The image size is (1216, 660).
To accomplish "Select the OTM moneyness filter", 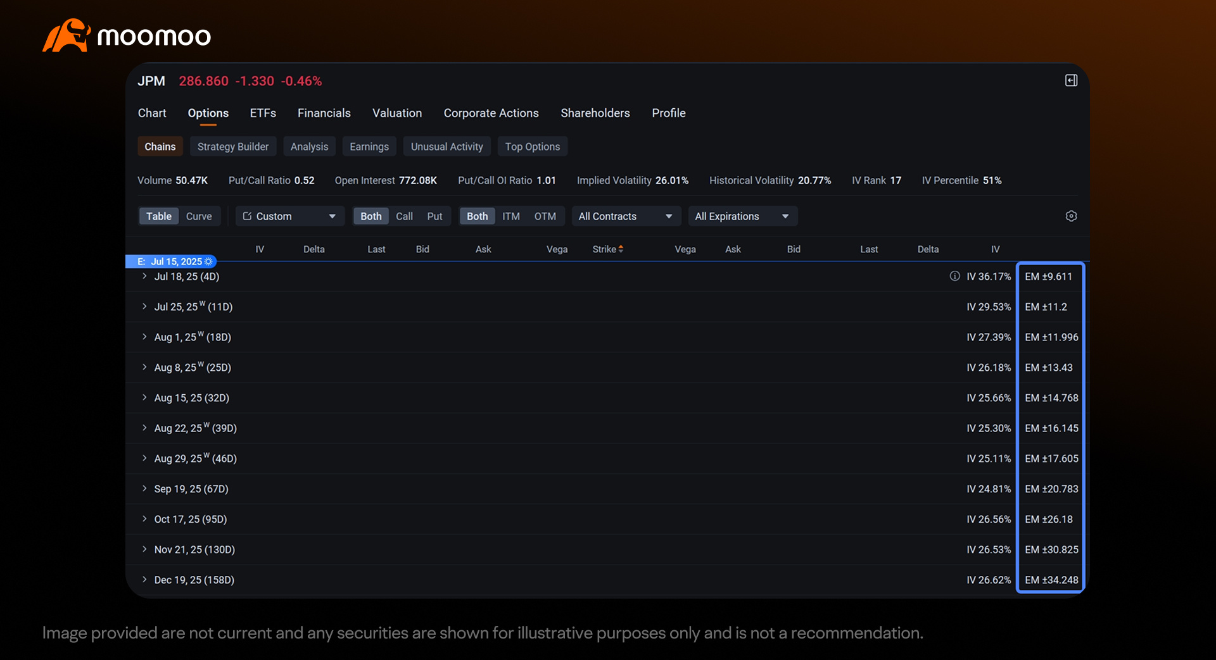I will (545, 216).
